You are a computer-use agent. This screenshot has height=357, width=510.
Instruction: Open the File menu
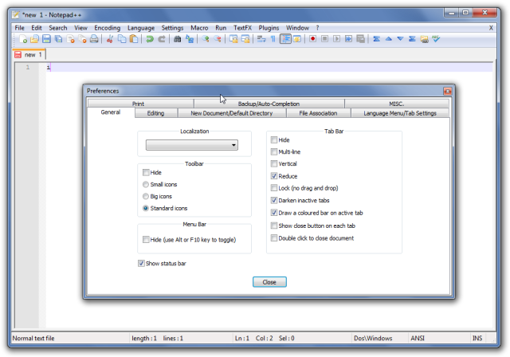pyautogui.click(x=19, y=28)
